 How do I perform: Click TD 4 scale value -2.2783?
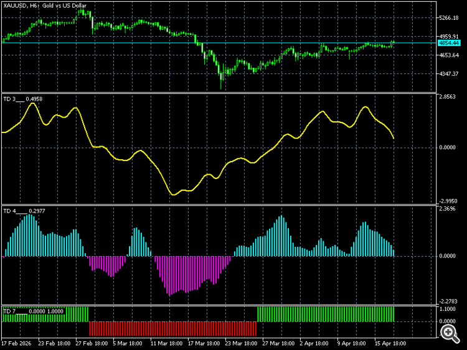point(448,302)
